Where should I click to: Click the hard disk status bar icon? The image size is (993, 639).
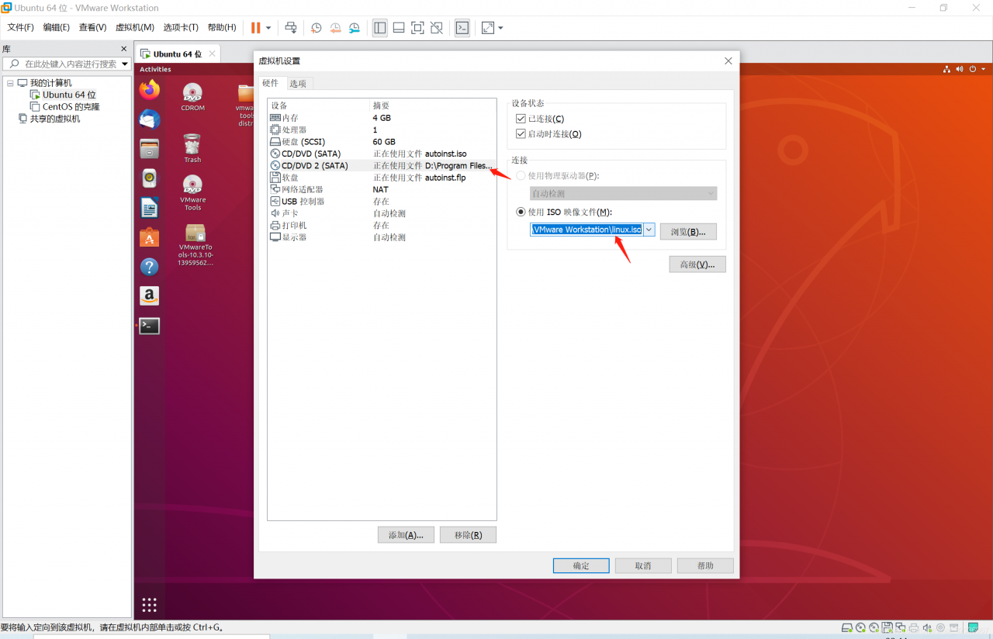pyautogui.click(x=847, y=627)
